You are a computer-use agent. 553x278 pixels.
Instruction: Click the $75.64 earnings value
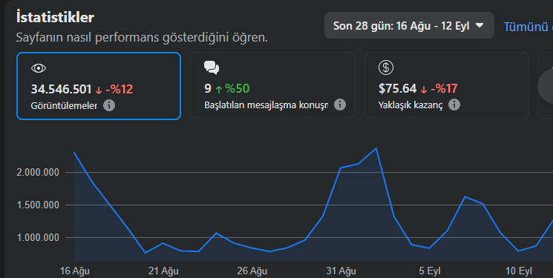tap(397, 88)
